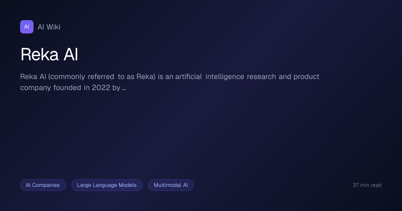
Task: Open the Multimodal AI tag
Action: (171, 185)
